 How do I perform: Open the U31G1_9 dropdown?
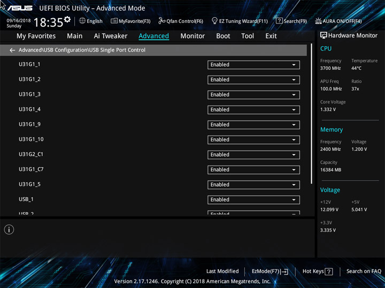pyautogui.click(x=253, y=125)
